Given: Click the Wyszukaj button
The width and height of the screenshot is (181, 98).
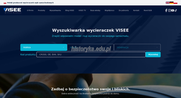Looking at the screenshot, I should click(153, 55).
